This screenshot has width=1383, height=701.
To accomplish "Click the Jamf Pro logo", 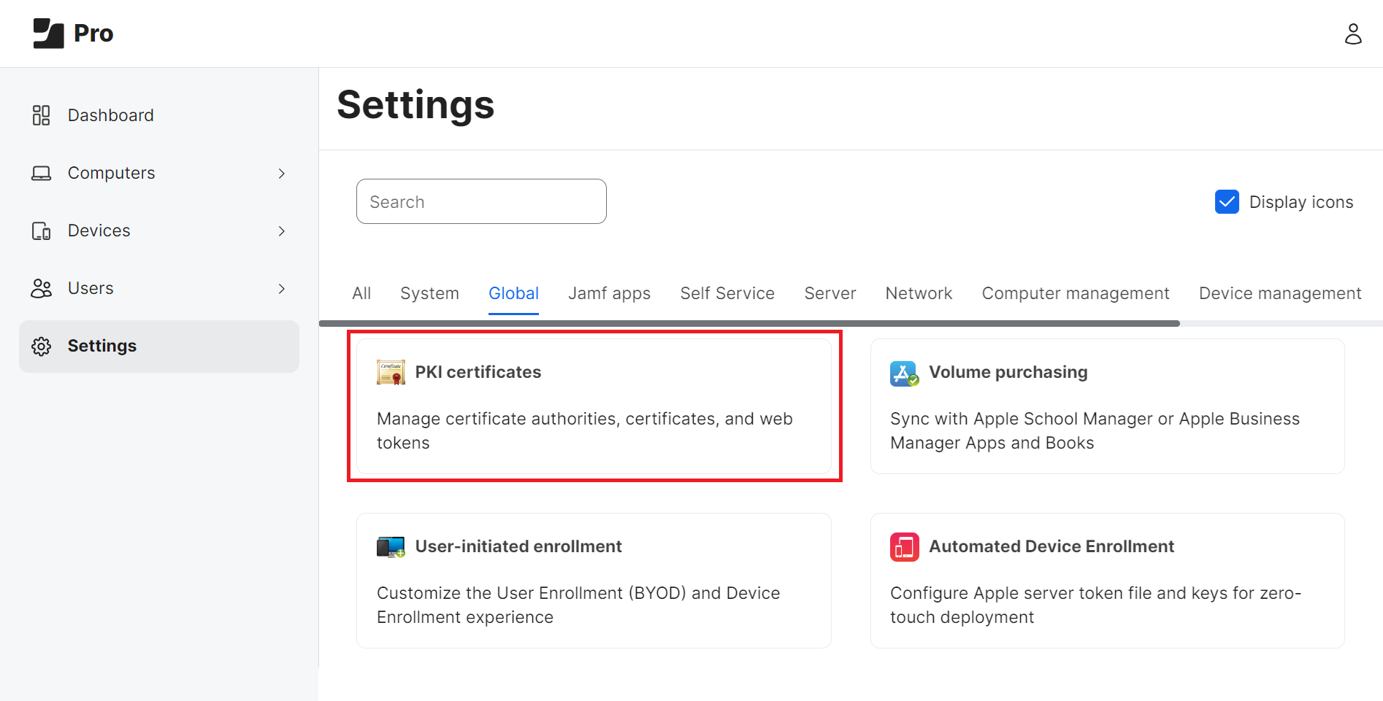I will 73,34.
